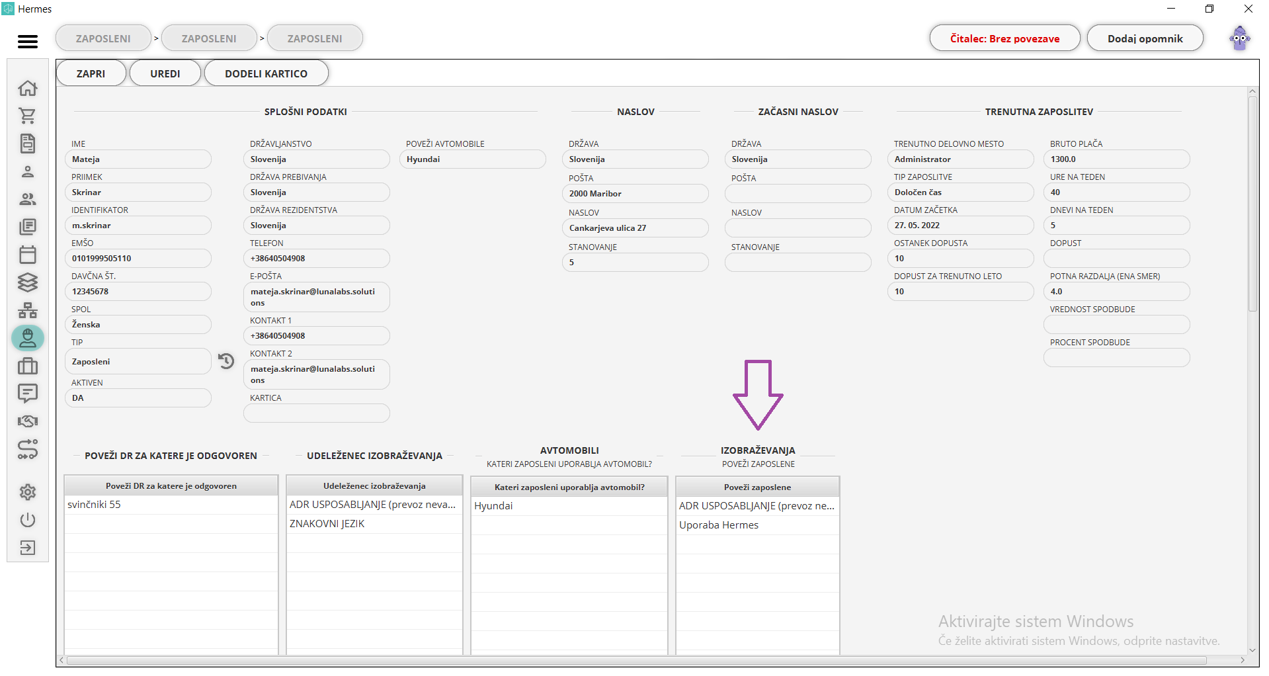Click the UREDI button
1269x676 pixels.
coord(165,73)
